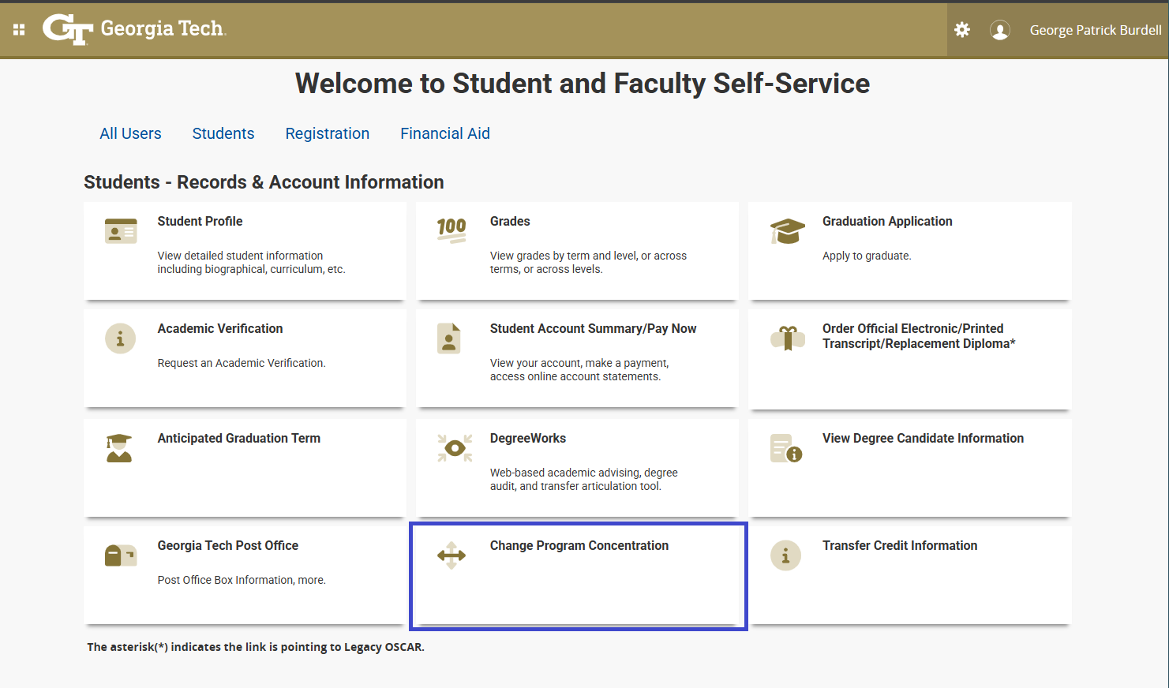Click the Grades 100 icon
This screenshot has width=1169, height=688.
451,230
